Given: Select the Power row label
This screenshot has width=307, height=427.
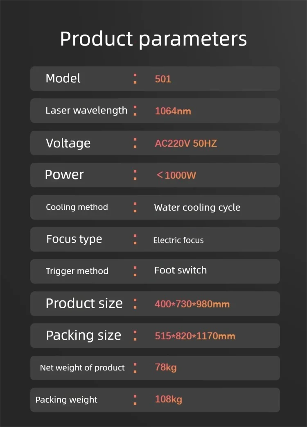Looking at the screenshot, I should click(x=64, y=175).
